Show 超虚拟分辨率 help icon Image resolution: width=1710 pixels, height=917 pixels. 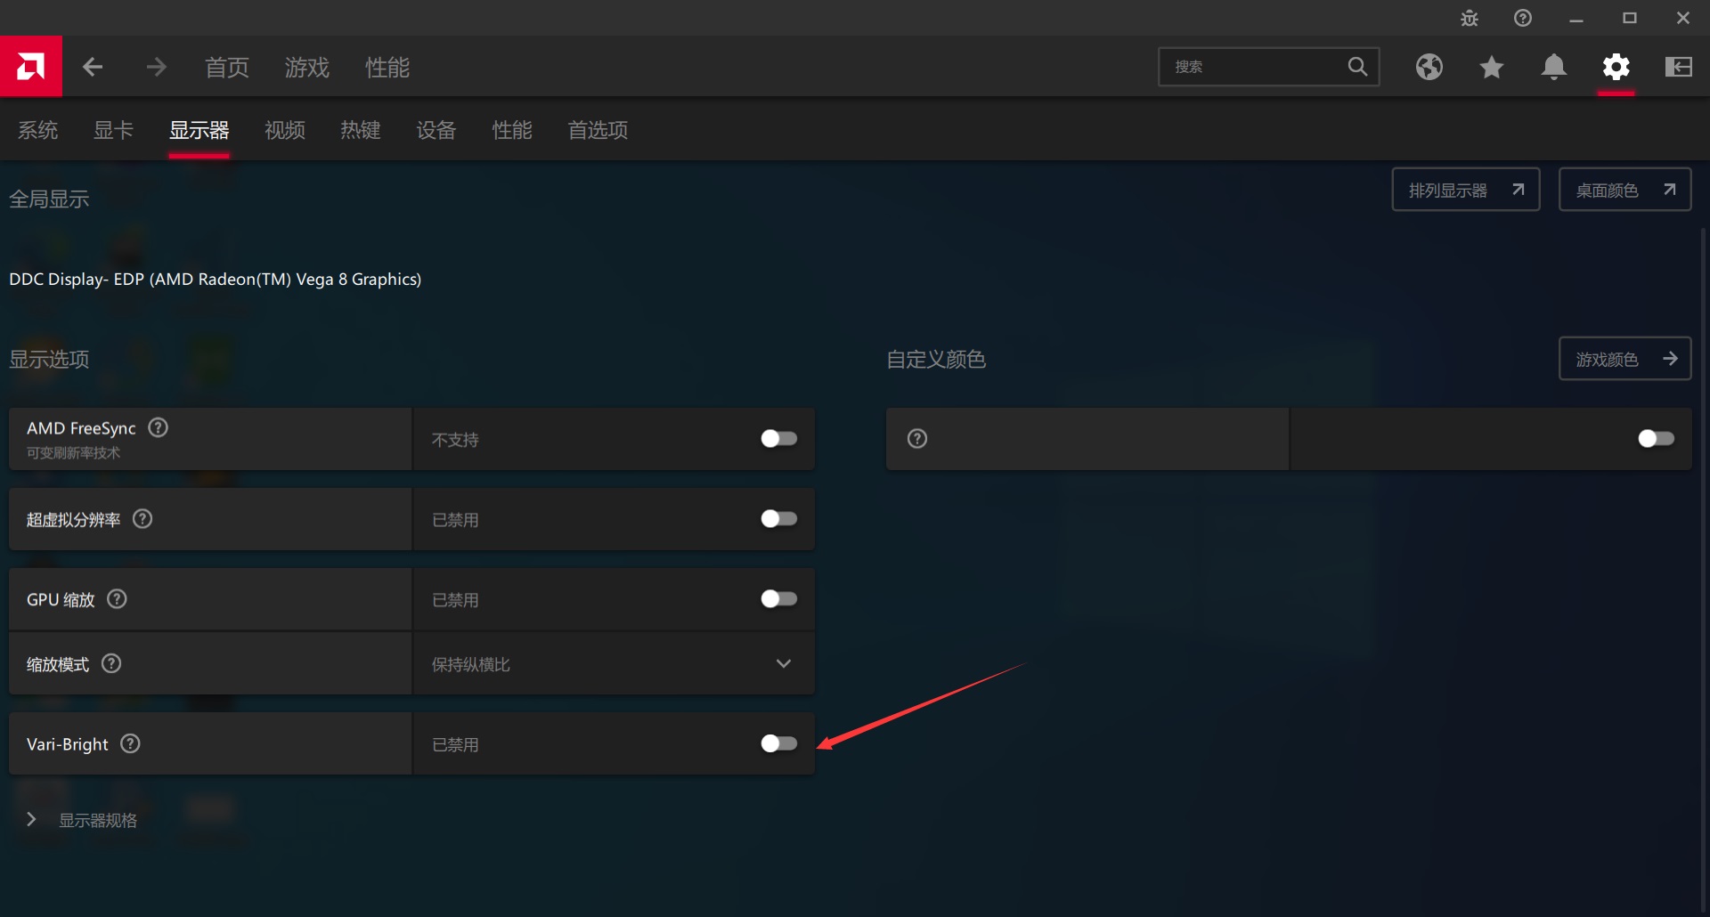click(x=142, y=519)
